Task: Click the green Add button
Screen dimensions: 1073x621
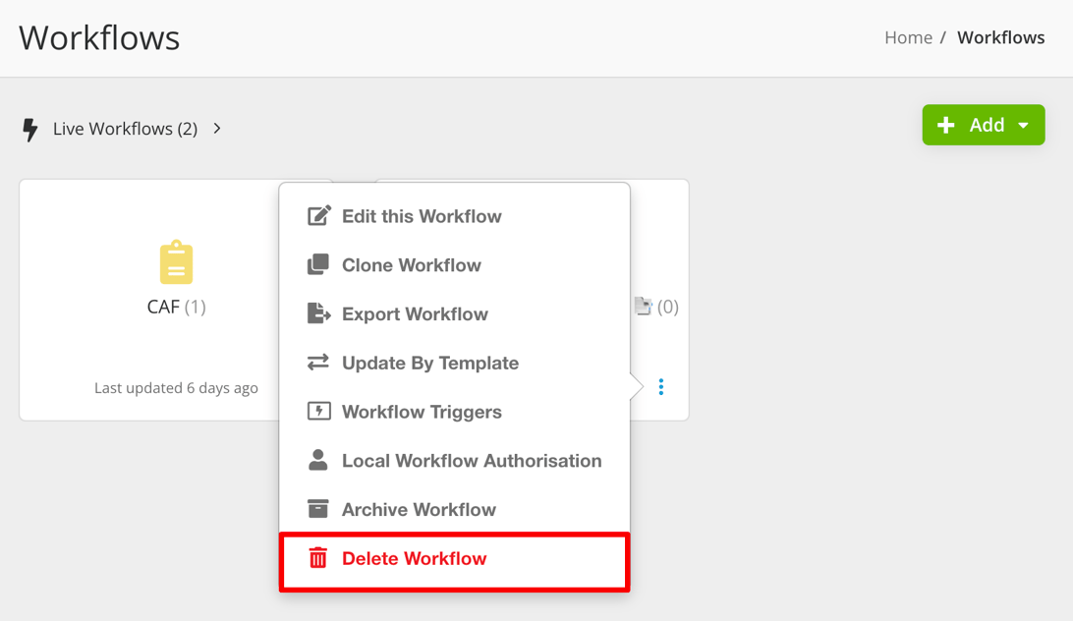Action: pyautogui.click(x=978, y=125)
